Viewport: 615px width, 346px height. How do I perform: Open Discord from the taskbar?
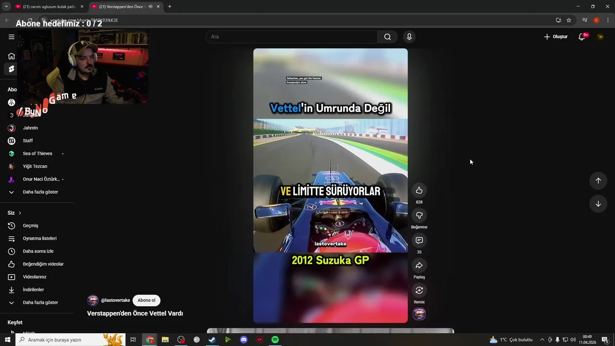244,340
